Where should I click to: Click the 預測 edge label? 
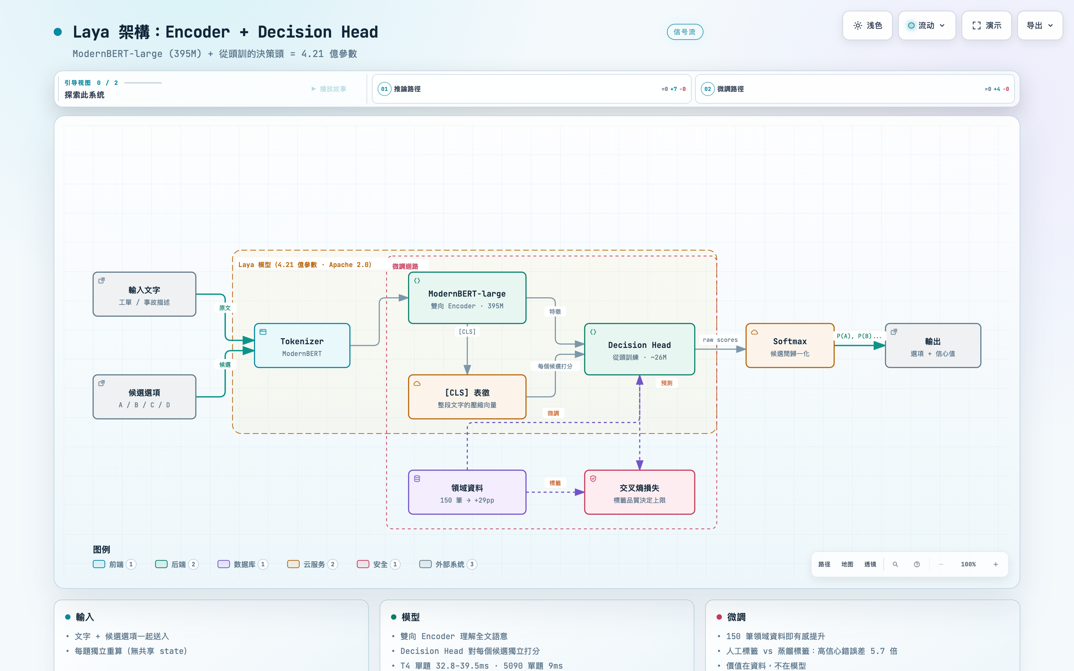coord(667,383)
